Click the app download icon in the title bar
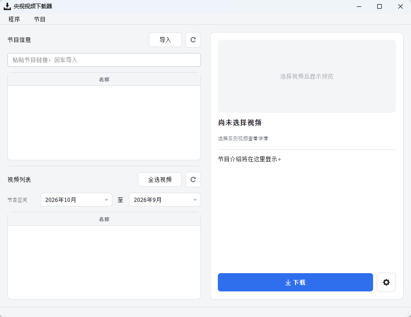This screenshot has height=317, width=411. pyautogui.click(x=7, y=6)
